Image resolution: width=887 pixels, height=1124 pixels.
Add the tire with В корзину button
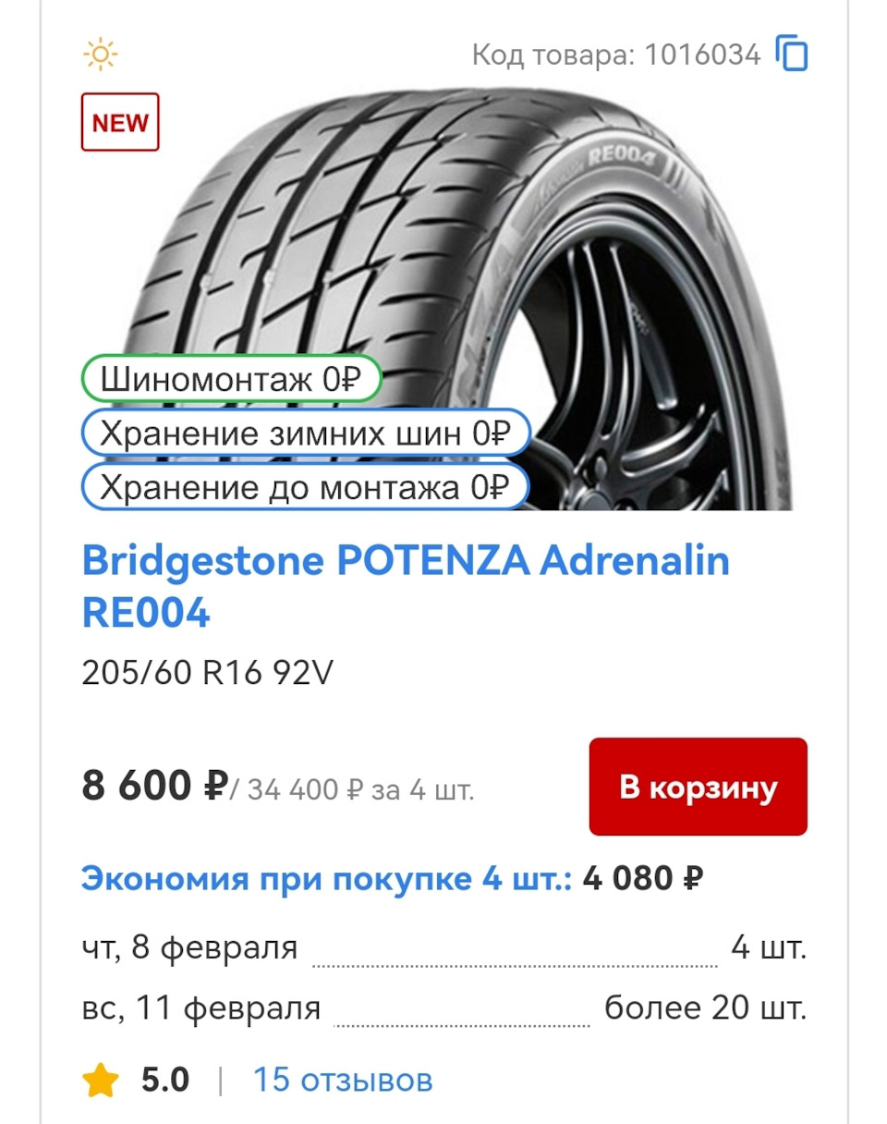pyautogui.click(x=698, y=787)
